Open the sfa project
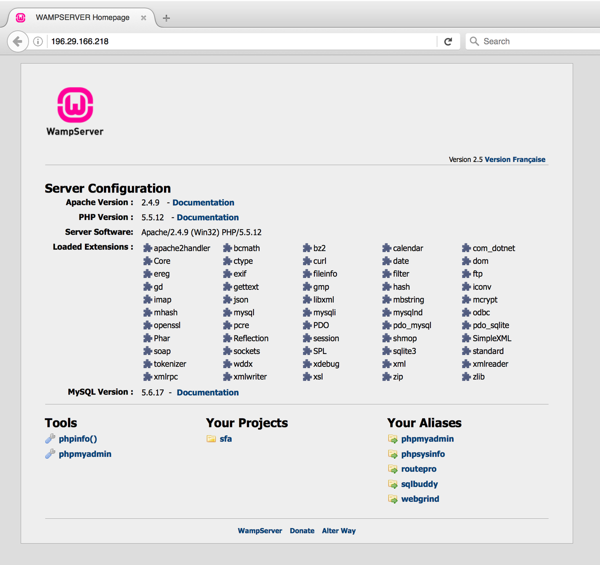Image resolution: width=600 pixels, height=565 pixels. [225, 438]
